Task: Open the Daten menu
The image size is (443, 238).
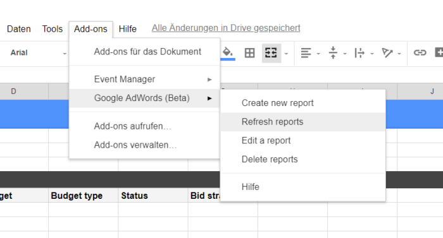Action: tap(18, 29)
